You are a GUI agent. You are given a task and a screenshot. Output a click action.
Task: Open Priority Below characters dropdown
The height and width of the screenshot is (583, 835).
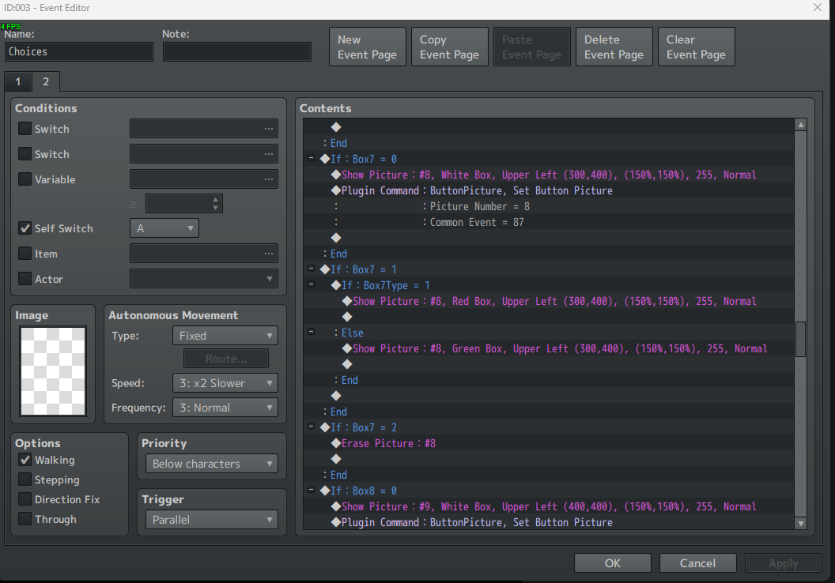211,464
